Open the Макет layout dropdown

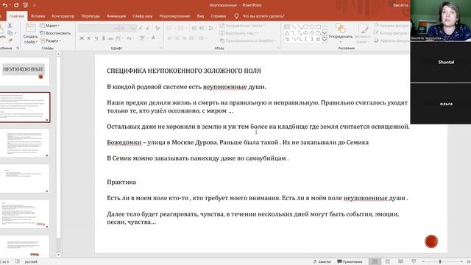[x=49, y=26]
